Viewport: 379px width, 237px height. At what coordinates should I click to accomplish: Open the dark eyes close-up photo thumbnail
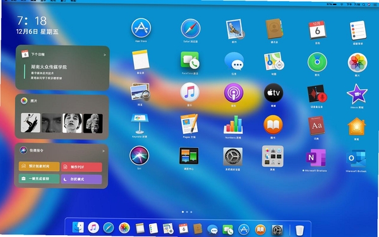tap(52, 123)
